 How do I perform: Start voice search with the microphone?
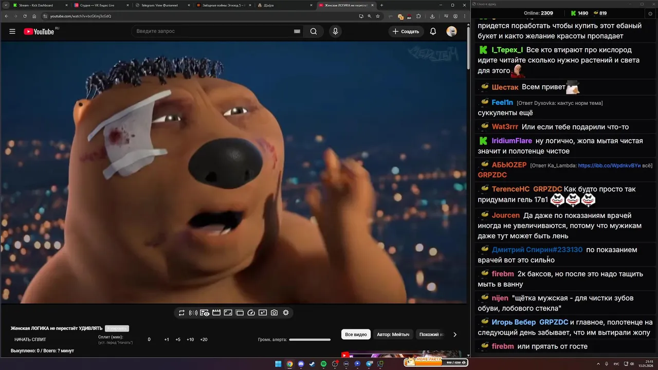coord(335,31)
